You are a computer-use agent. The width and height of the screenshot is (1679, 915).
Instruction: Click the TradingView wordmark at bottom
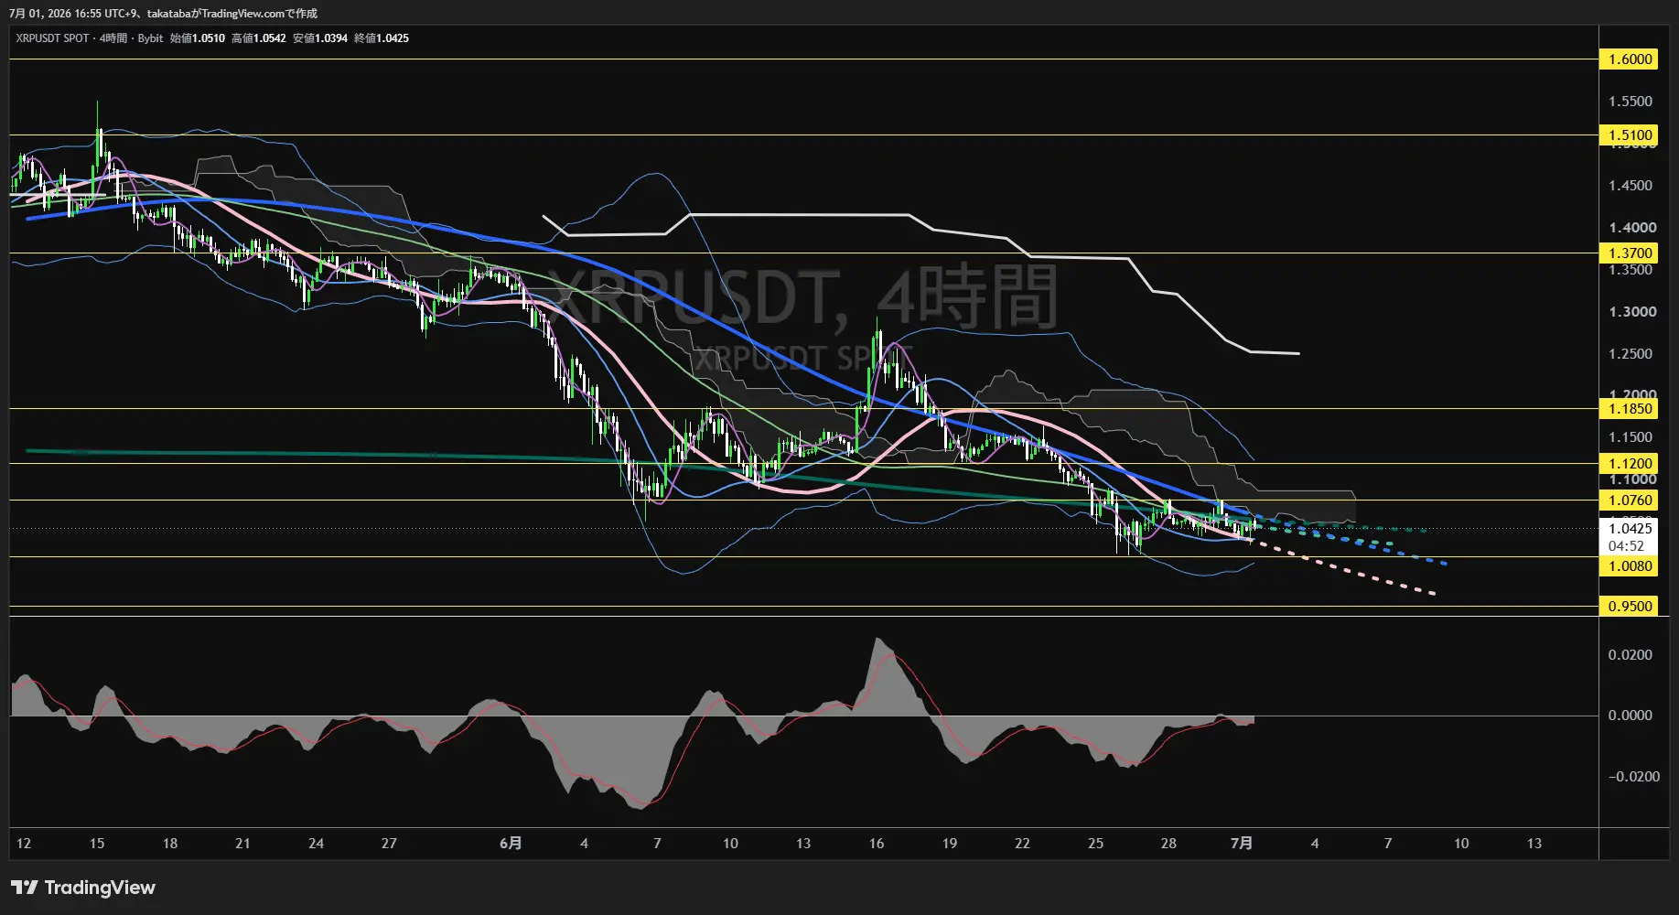(100, 888)
